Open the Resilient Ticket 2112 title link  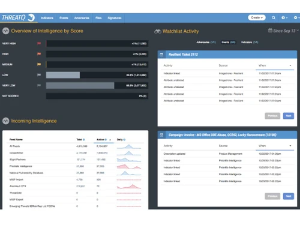pos(183,55)
